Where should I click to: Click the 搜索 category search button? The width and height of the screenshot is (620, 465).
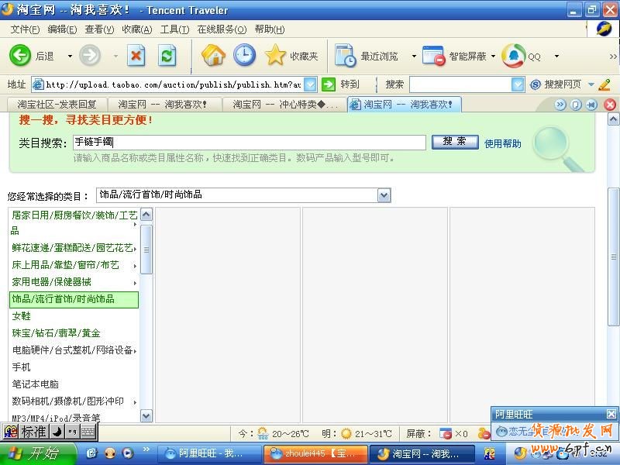(454, 142)
